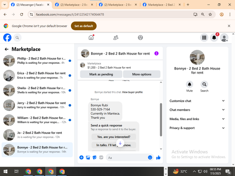Open Chrome profile avatar icon
235x176 pixels.
coord(221,15)
